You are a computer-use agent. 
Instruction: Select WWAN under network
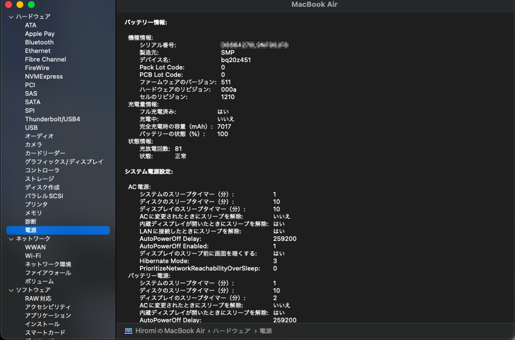coord(35,247)
